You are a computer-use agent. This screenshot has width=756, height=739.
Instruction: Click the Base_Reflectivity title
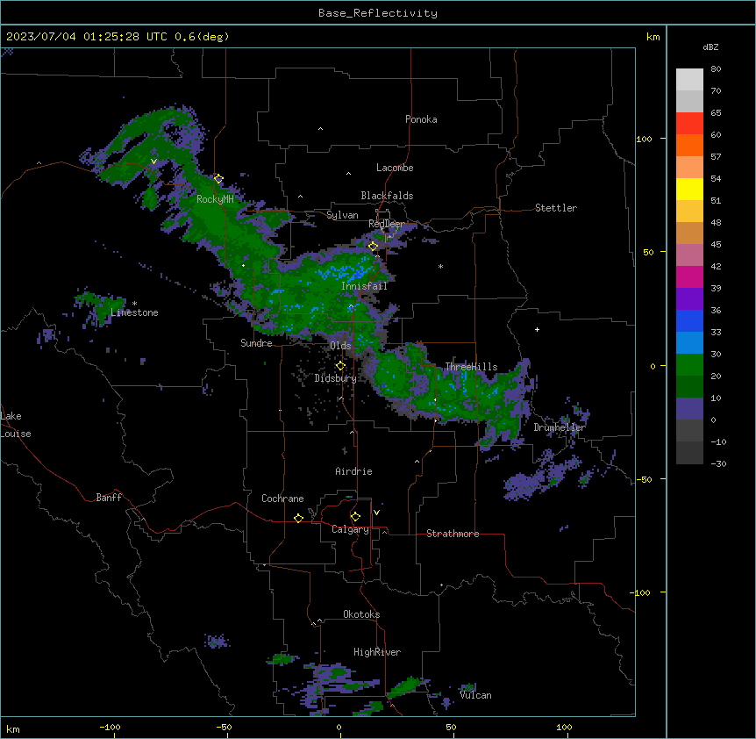tap(378, 13)
